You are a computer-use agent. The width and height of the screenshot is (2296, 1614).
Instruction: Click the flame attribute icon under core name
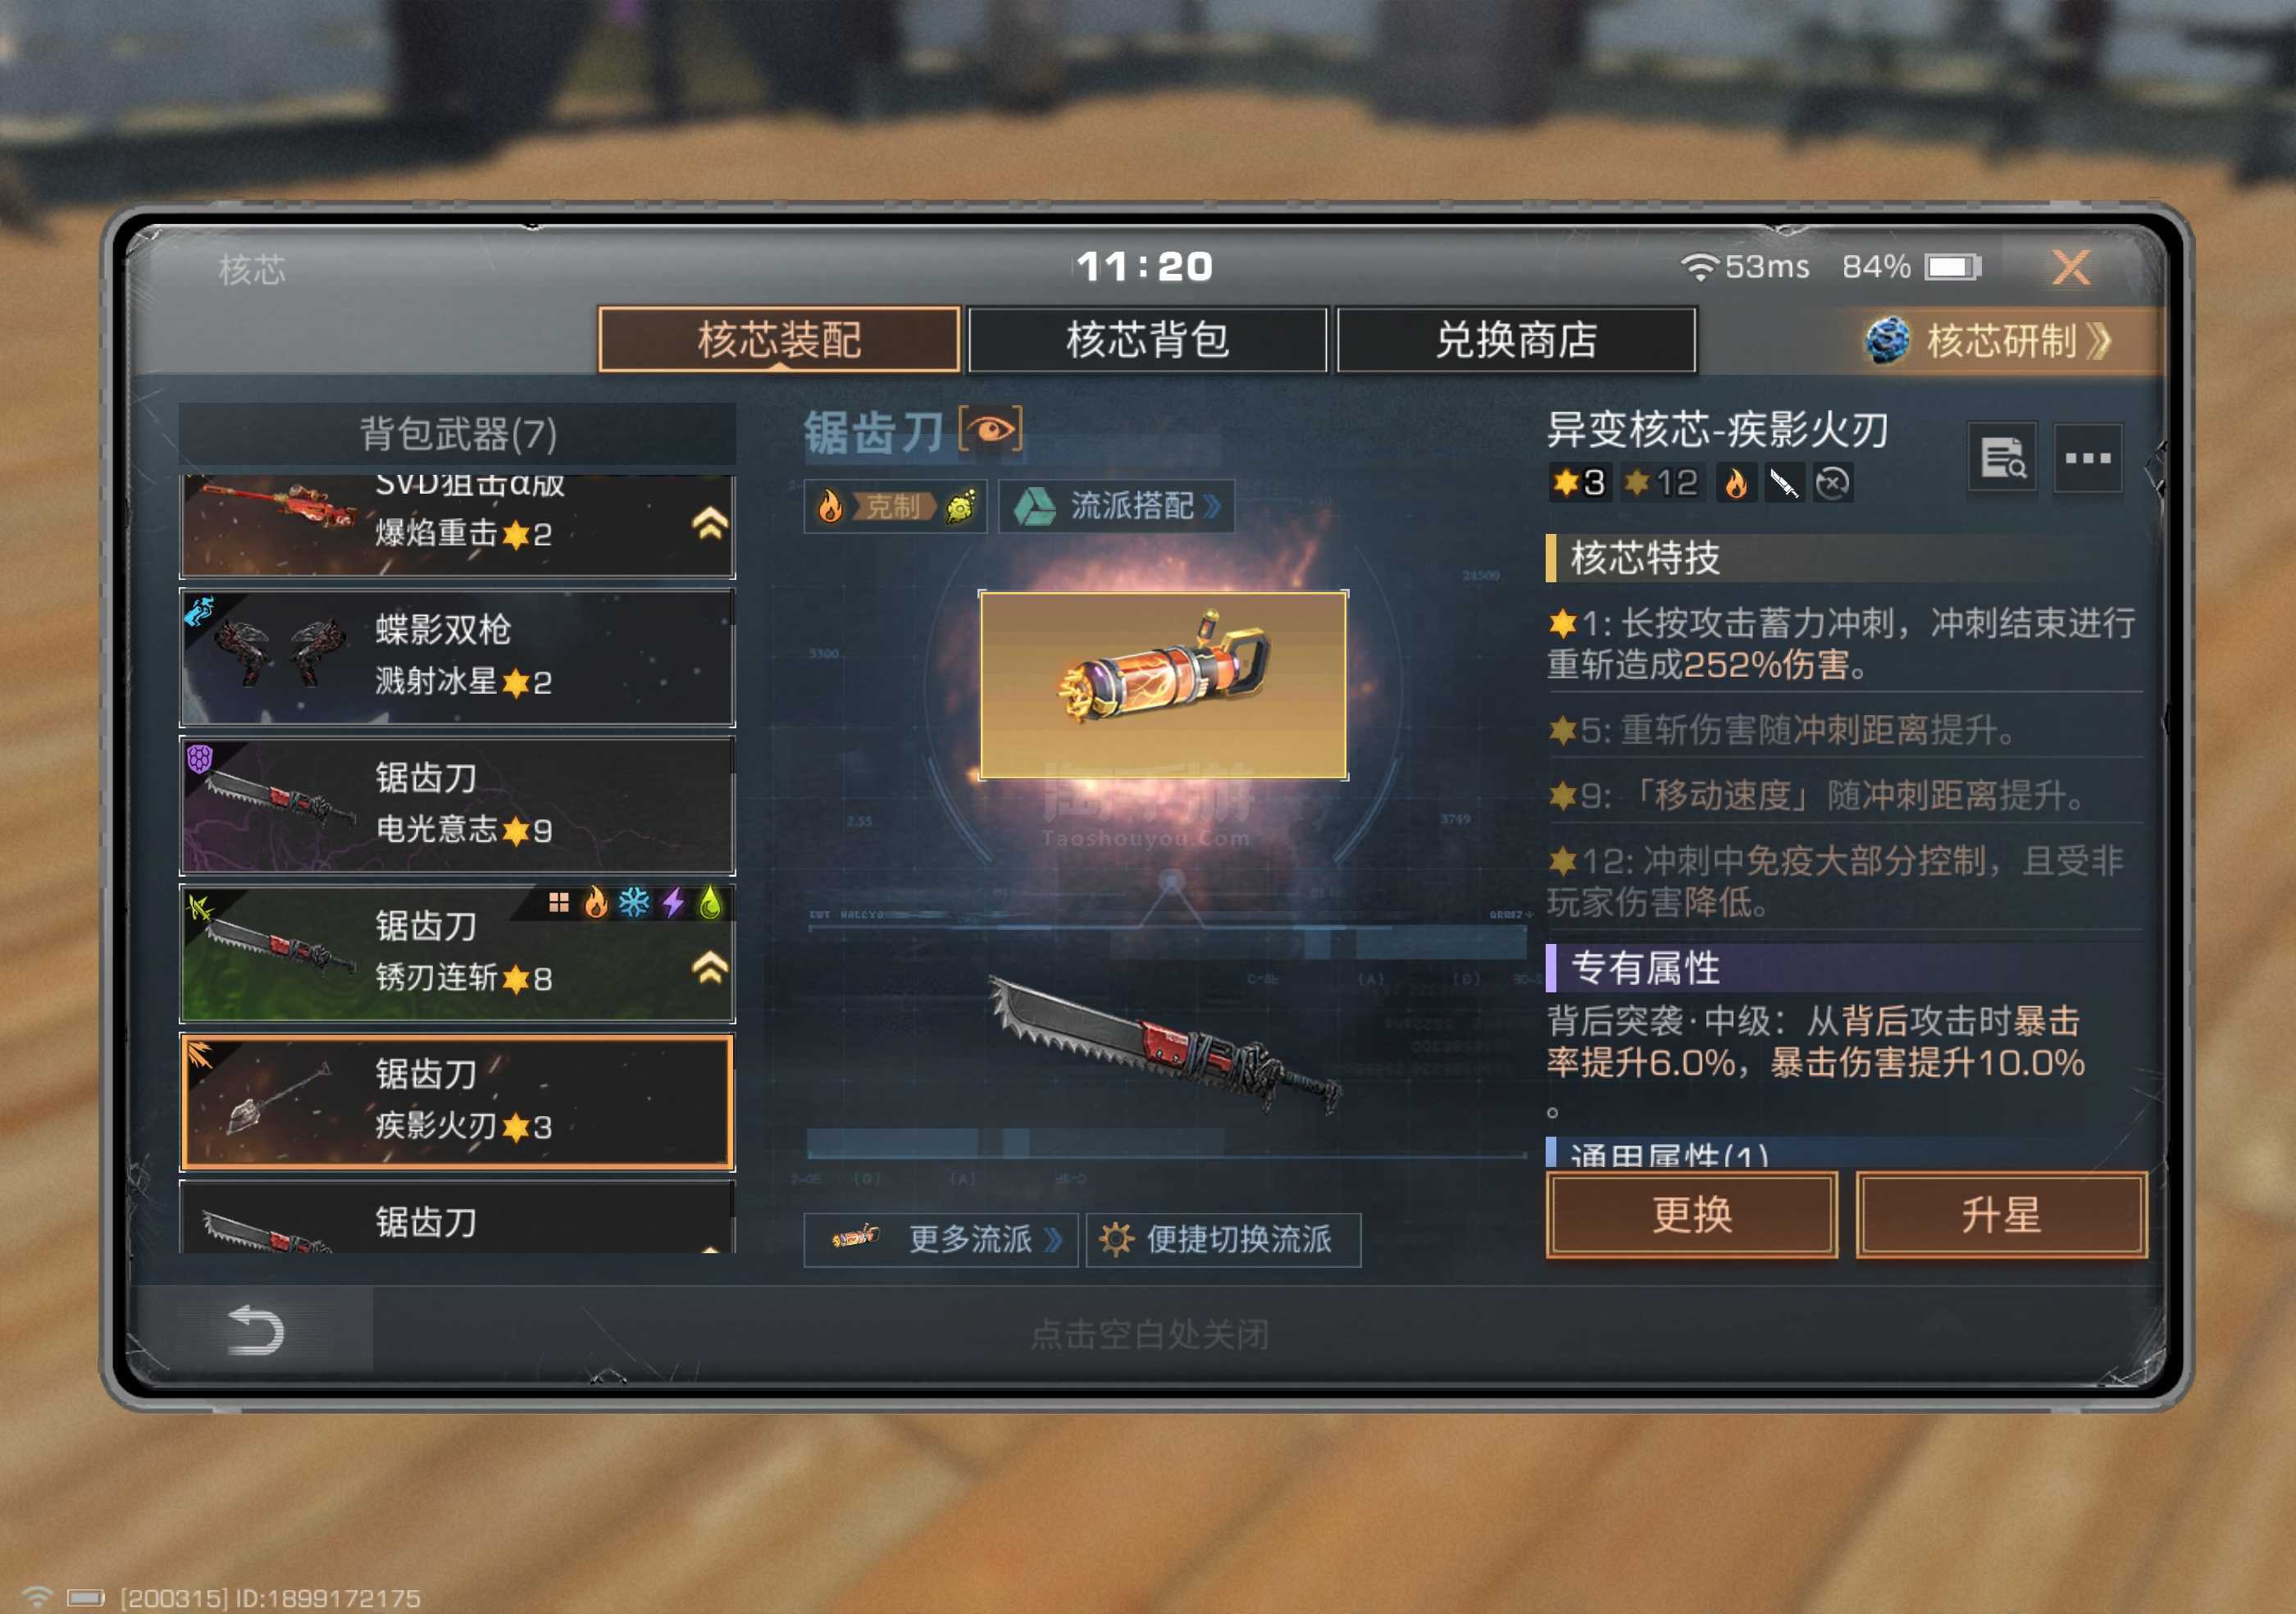[x=1735, y=483]
